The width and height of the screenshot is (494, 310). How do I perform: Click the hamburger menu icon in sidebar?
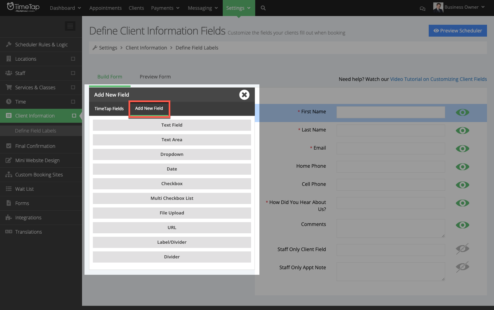pos(70,26)
